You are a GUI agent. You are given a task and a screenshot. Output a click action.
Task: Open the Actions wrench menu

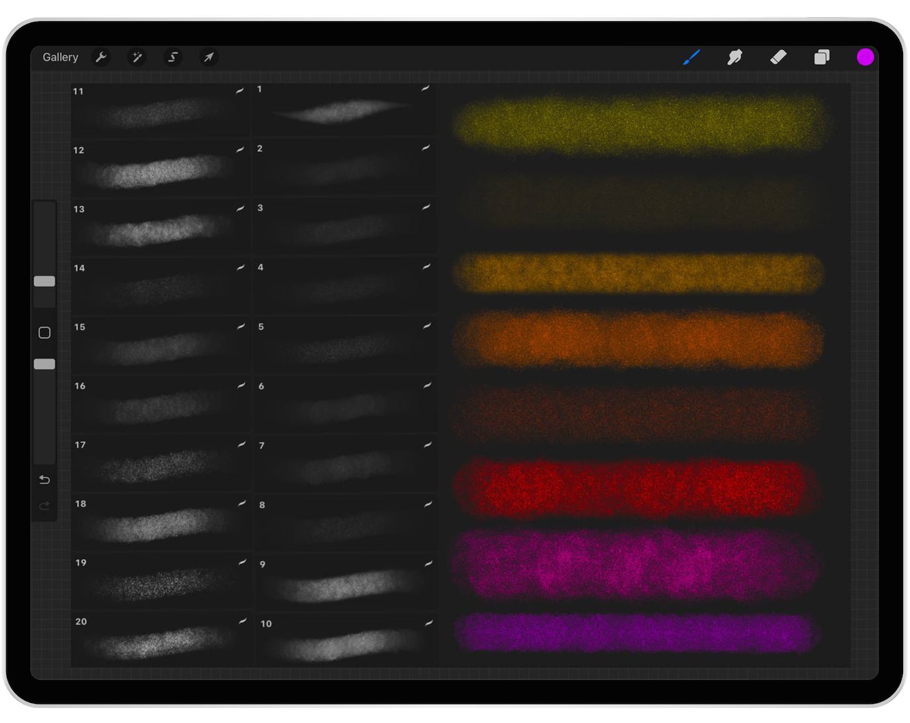[101, 57]
